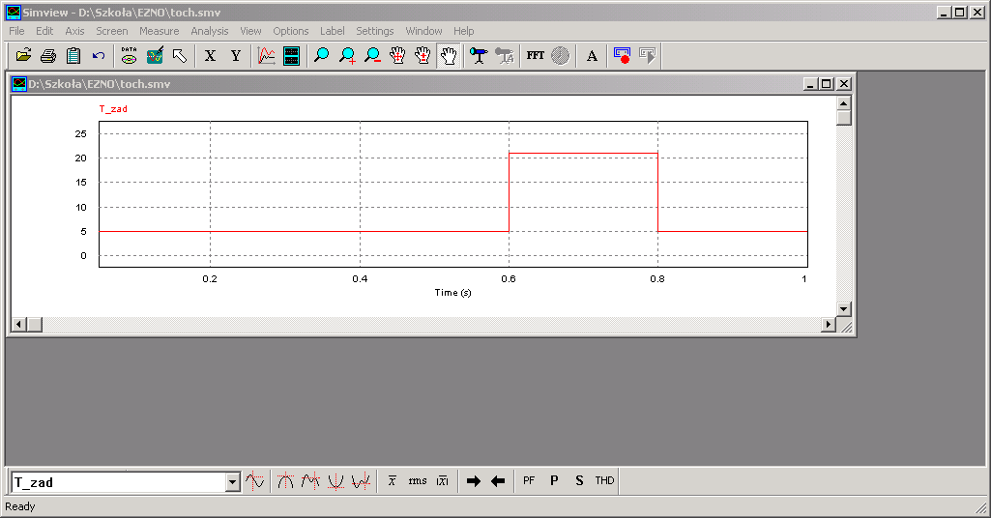The width and height of the screenshot is (991, 518).
Task: Click the binoculars find icon
Action: coord(479,56)
